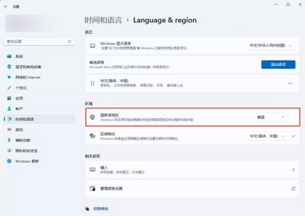The image size is (305, 216).
Task: Click the Wi-Fi network icon in sidebar
Action: (x=9, y=77)
